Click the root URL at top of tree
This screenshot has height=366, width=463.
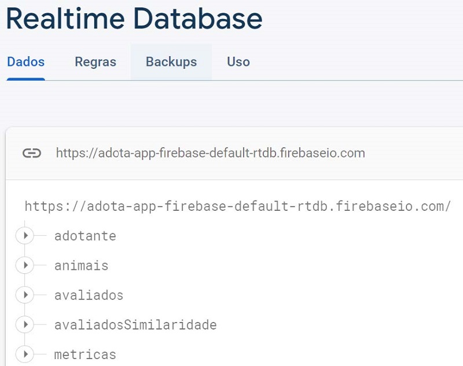tap(237, 206)
